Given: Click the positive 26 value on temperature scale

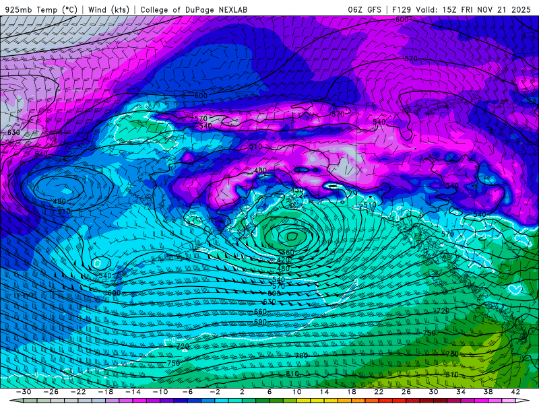Looking at the screenshot, I should [x=406, y=392].
